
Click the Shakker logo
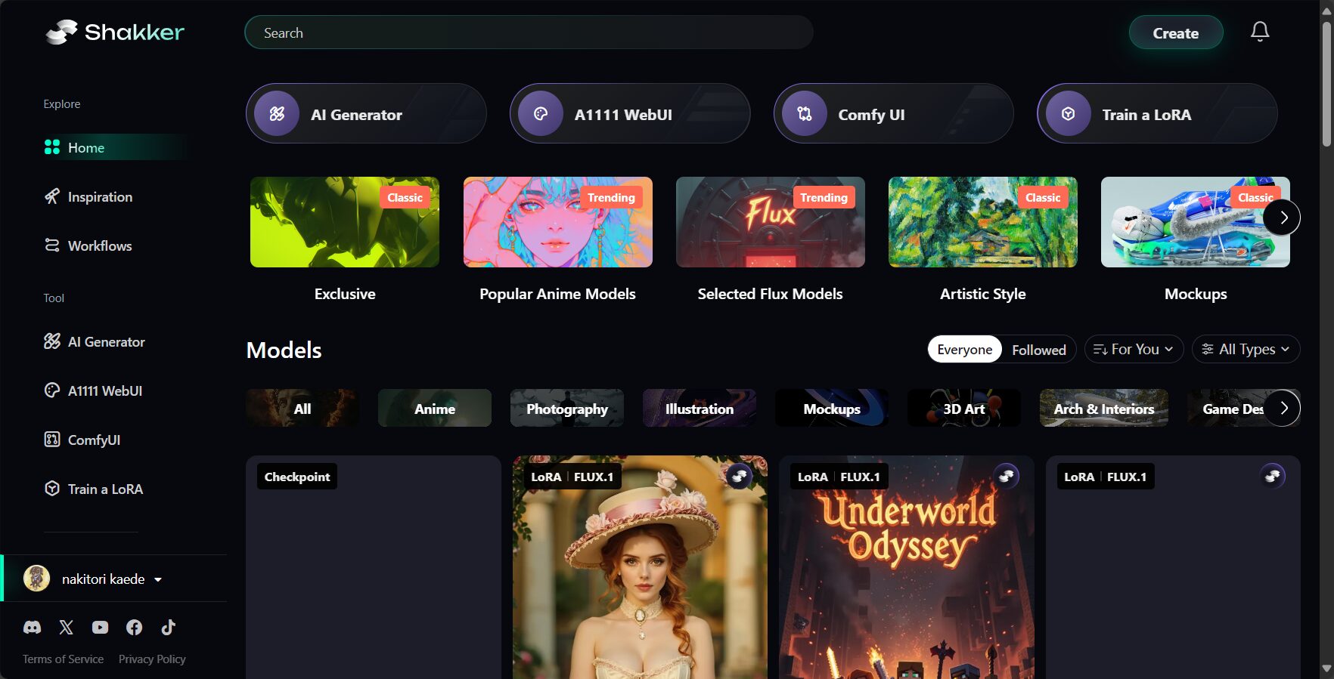114,32
